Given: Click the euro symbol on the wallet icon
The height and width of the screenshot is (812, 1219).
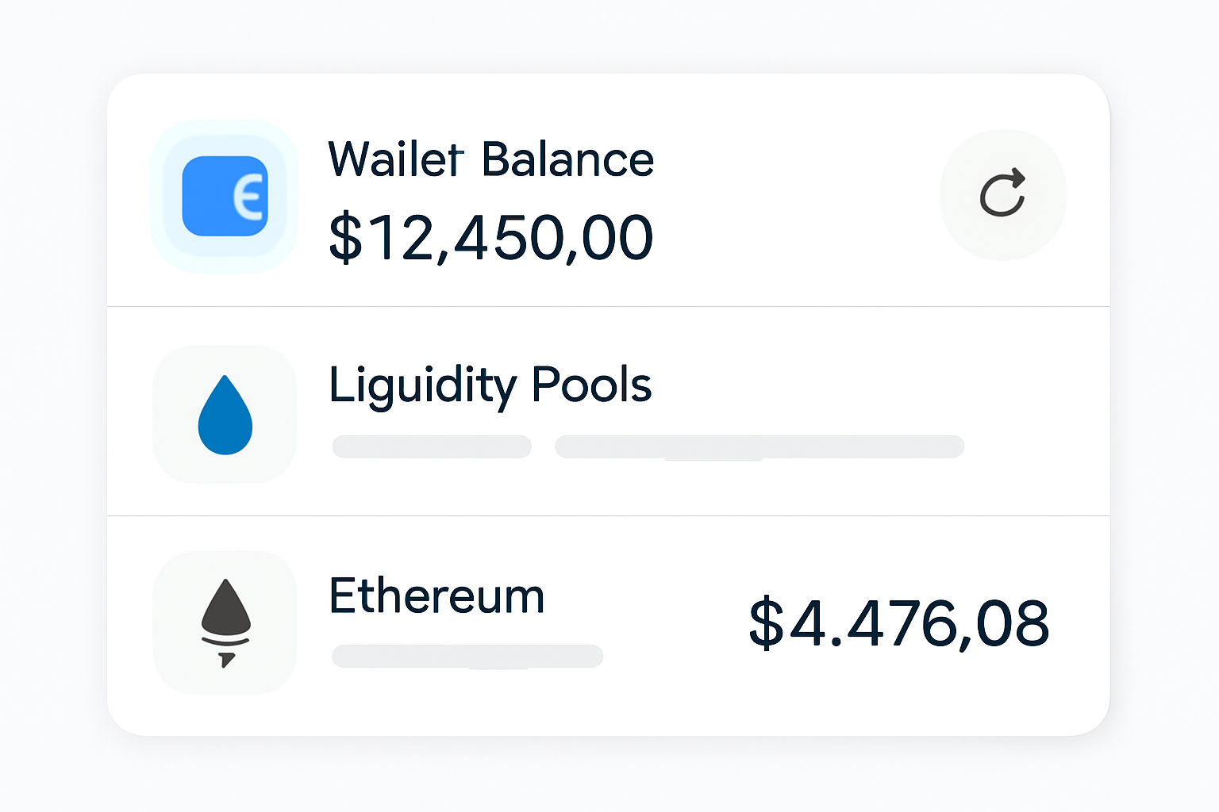Looking at the screenshot, I should coord(248,197).
